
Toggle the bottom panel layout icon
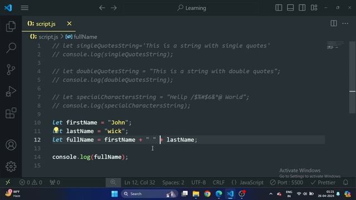pyautogui.click(x=290, y=8)
